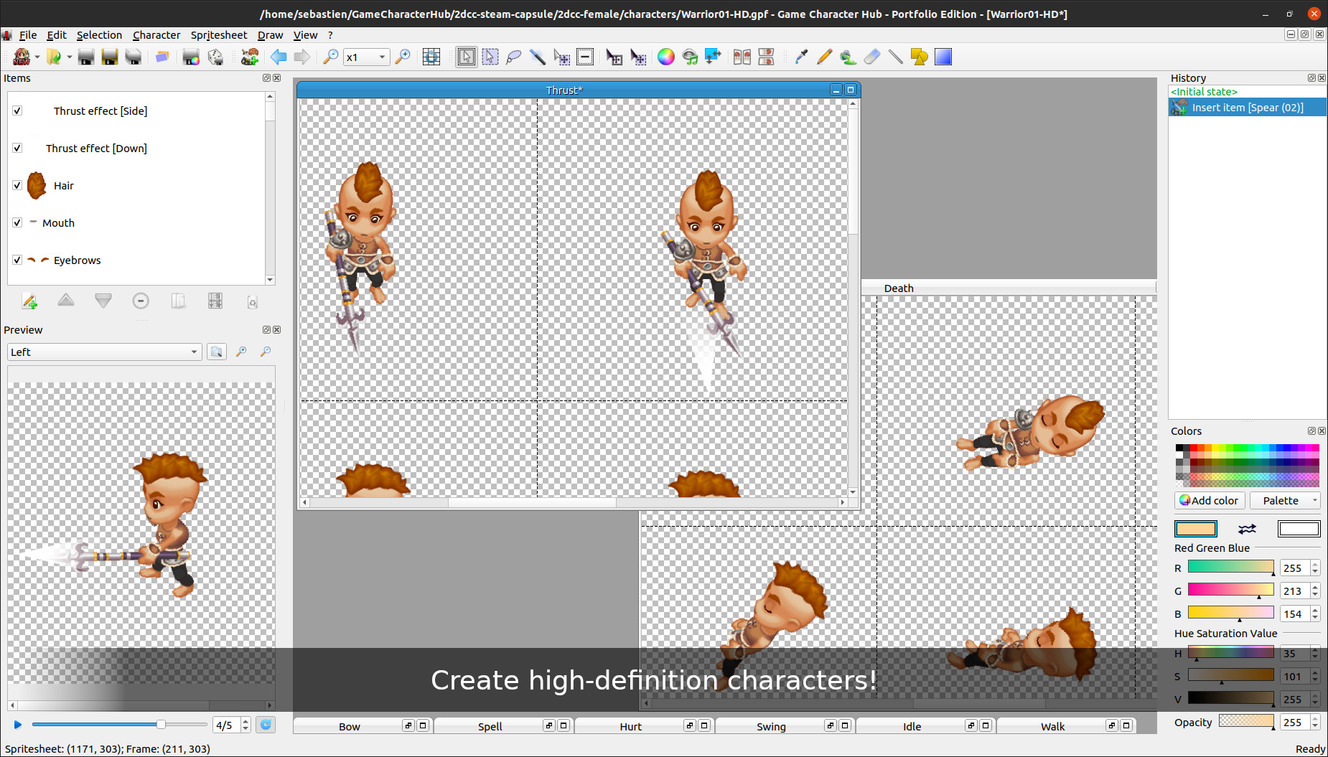This screenshot has height=757, width=1328.
Task: Select the Lasso selection tool
Action: pos(514,57)
